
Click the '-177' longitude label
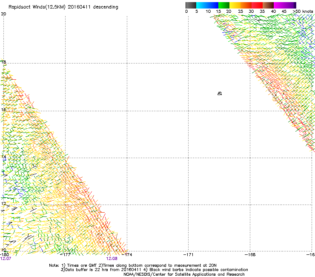click(66, 255)
